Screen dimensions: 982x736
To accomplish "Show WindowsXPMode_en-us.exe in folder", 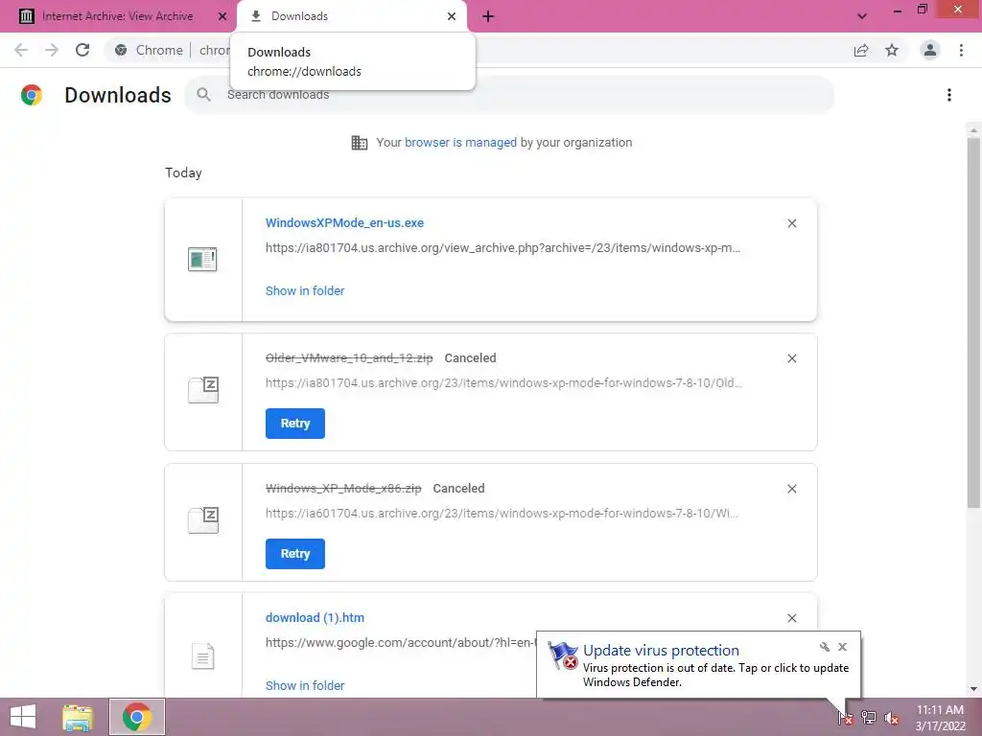I will click(305, 291).
